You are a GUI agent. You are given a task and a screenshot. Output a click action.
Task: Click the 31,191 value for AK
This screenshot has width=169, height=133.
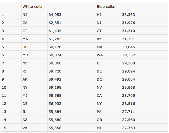click(x=144, y=39)
